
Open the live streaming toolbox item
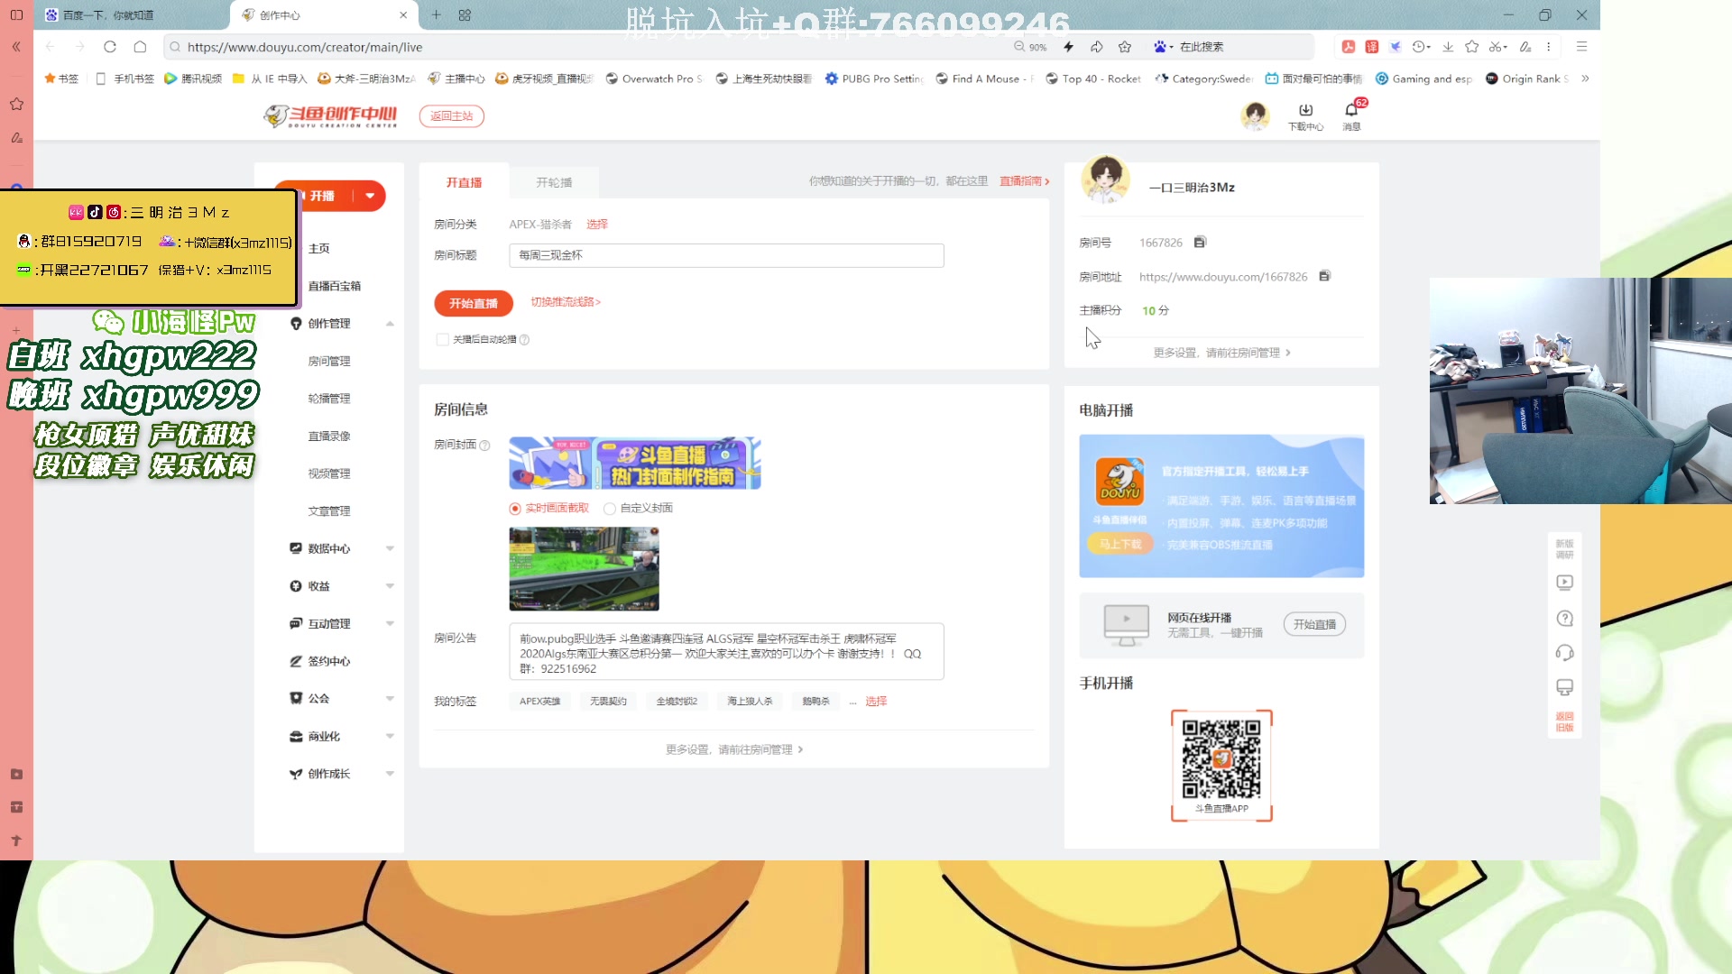335,287
